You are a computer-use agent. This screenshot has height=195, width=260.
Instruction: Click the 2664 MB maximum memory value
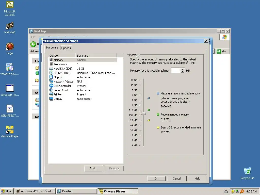(166, 106)
